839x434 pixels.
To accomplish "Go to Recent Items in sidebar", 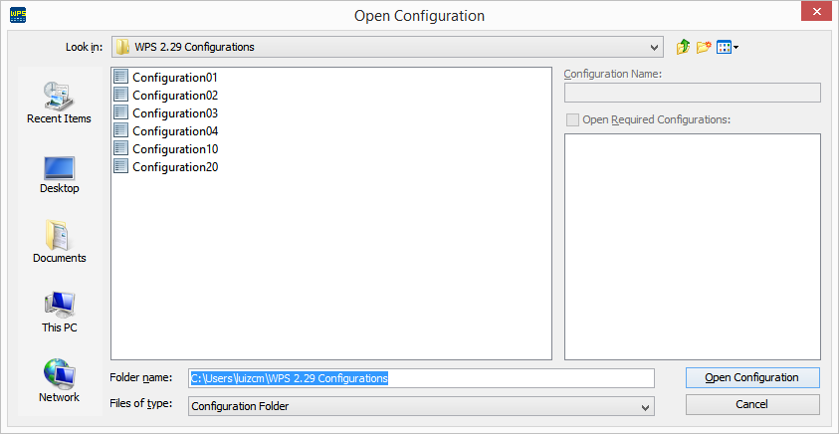I will (x=59, y=103).
